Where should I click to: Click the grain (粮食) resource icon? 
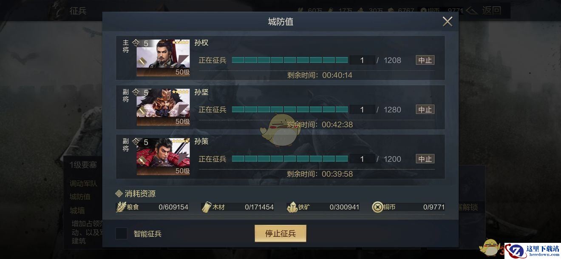tap(121, 207)
